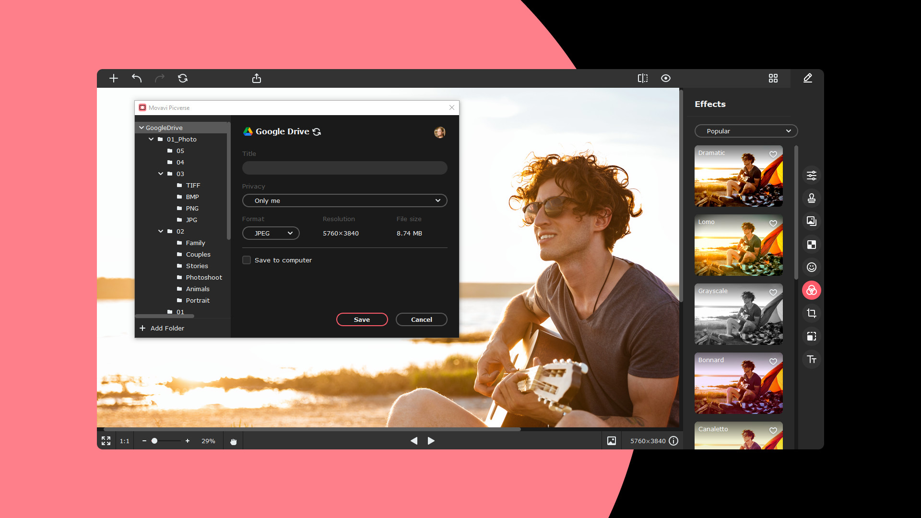The height and width of the screenshot is (518, 921).
Task: Open the Popular effects category selector
Action: [746, 131]
